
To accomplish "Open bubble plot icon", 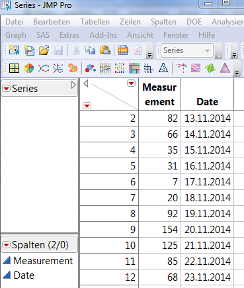I will pyautogui.click(x=91, y=68).
